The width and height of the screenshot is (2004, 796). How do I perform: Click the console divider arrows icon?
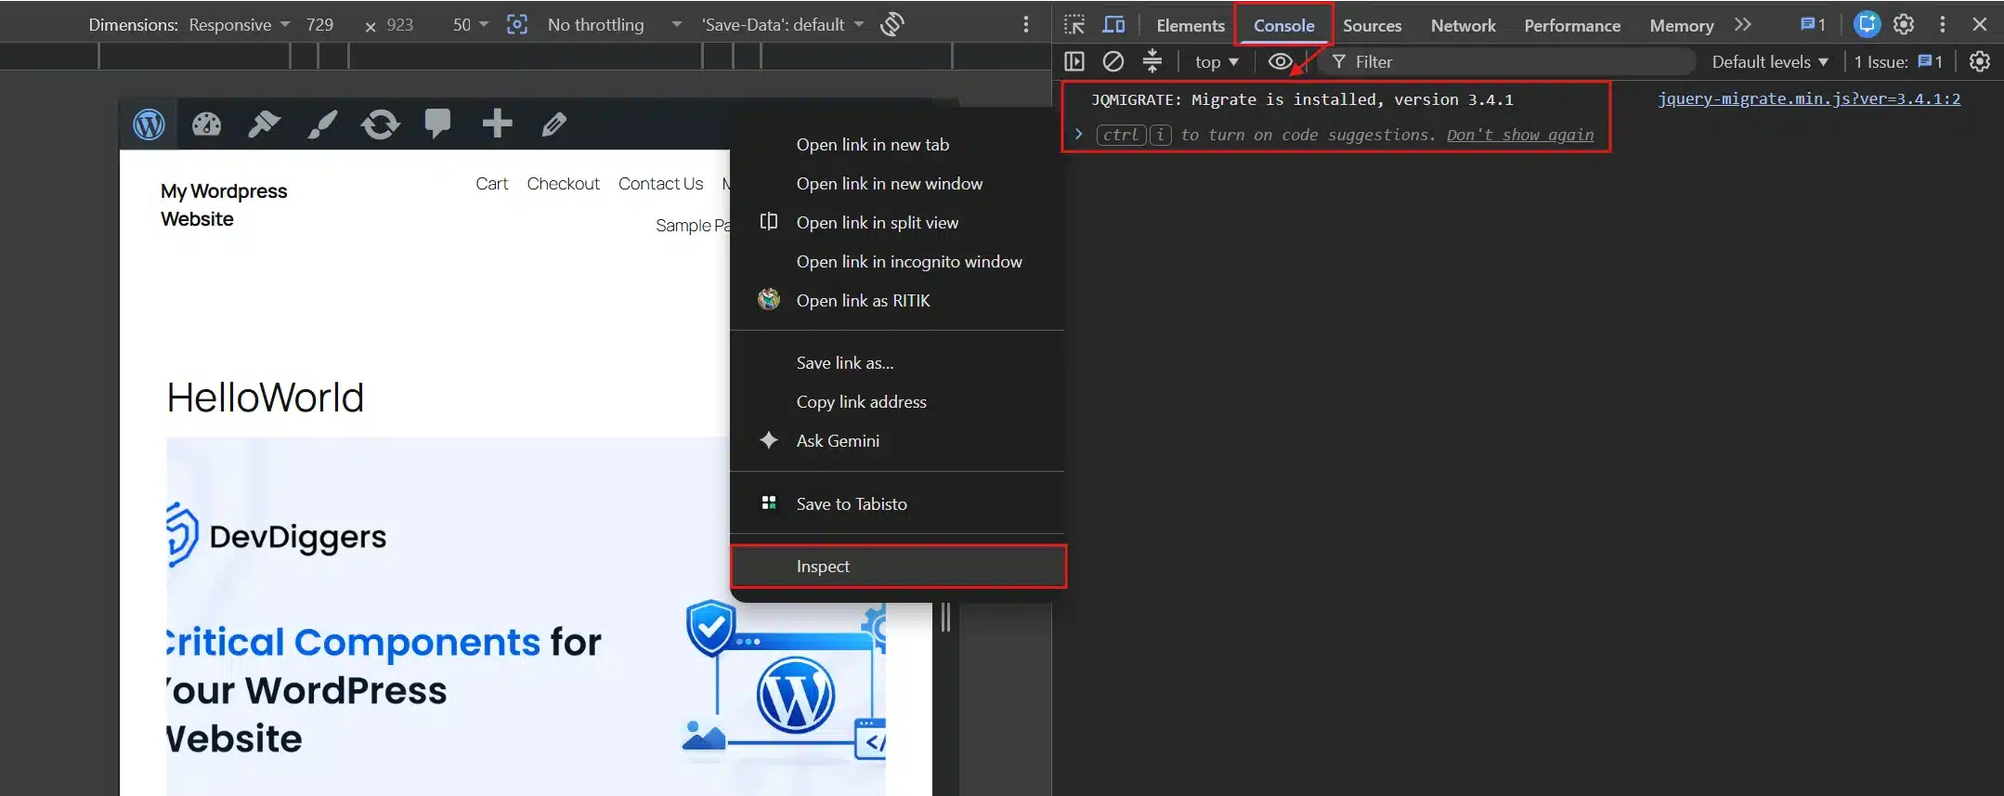[x=1152, y=61]
